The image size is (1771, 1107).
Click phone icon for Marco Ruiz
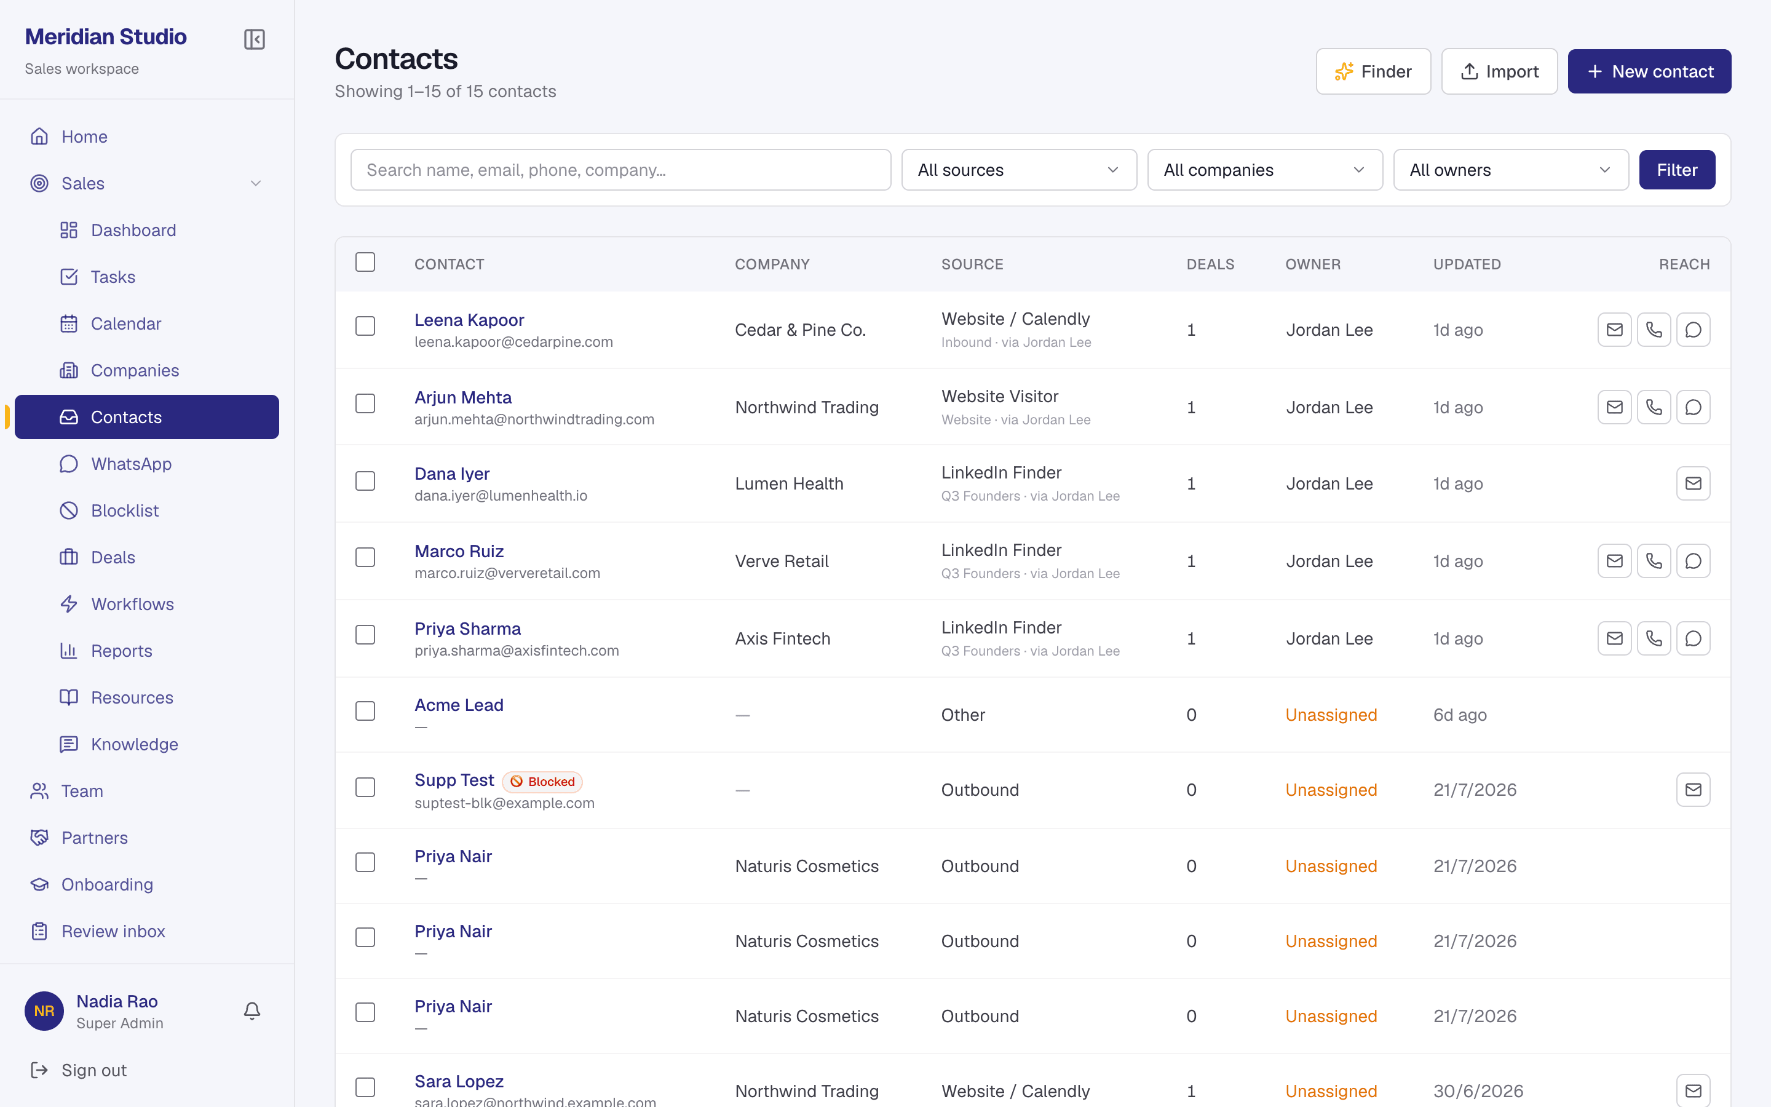[1654, 561]
